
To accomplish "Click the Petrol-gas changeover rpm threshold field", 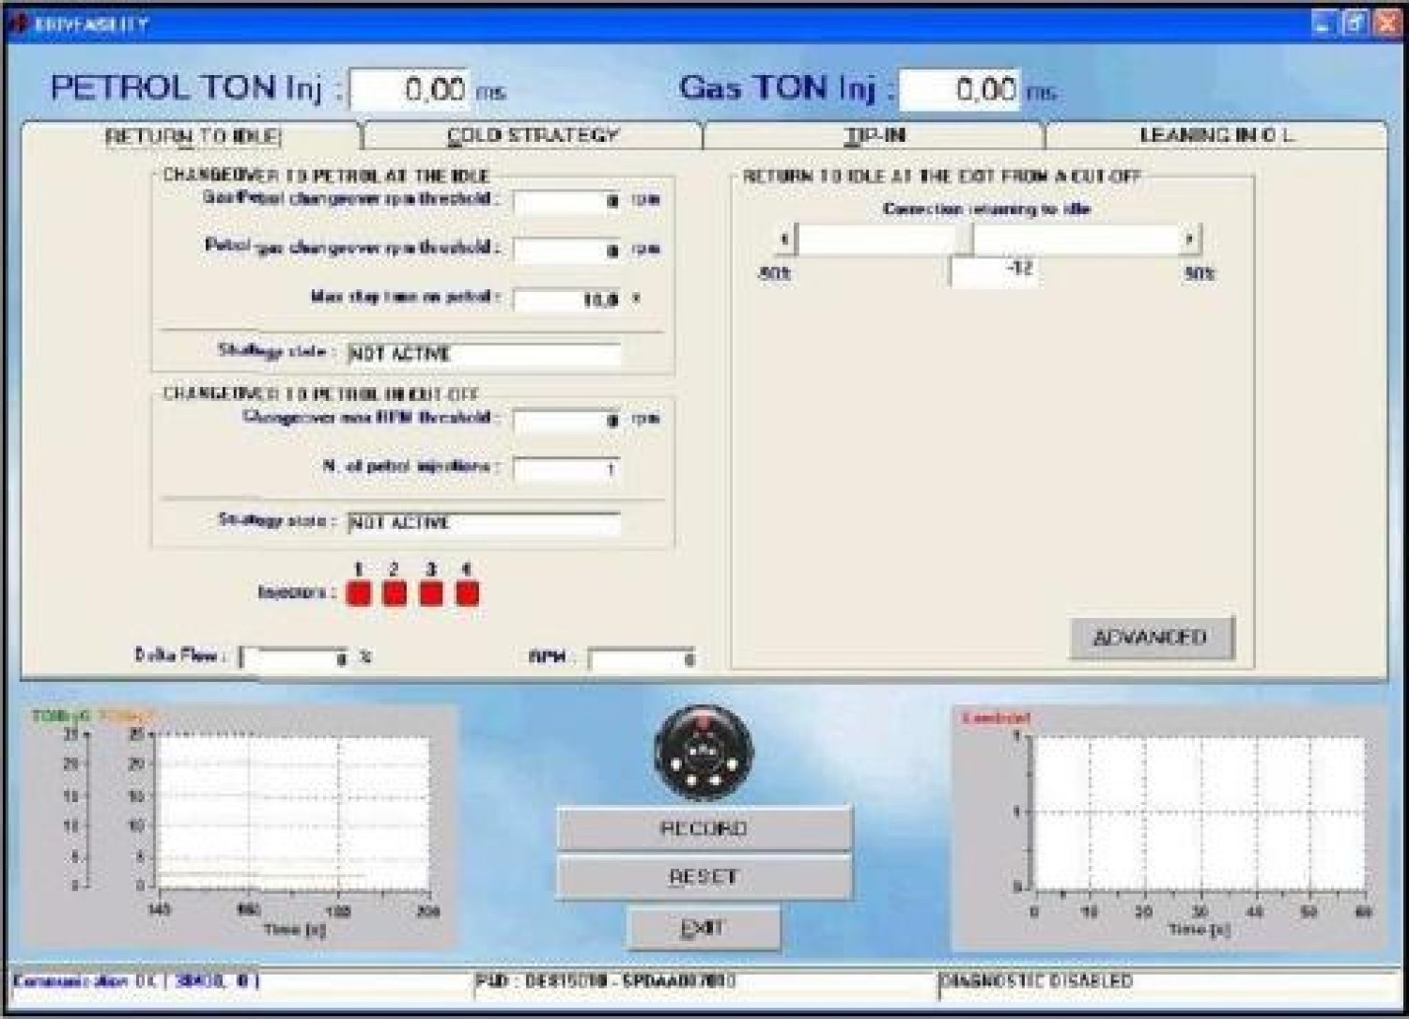I will click(568, 251).
